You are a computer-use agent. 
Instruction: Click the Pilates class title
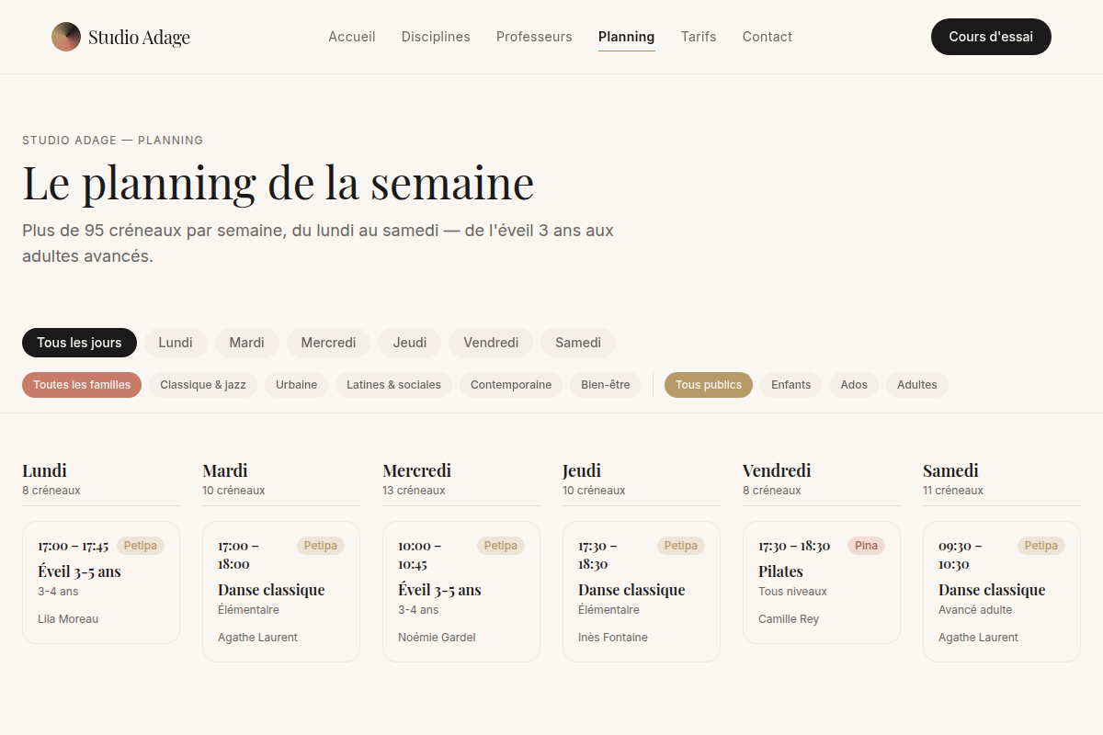pos(780,571)
